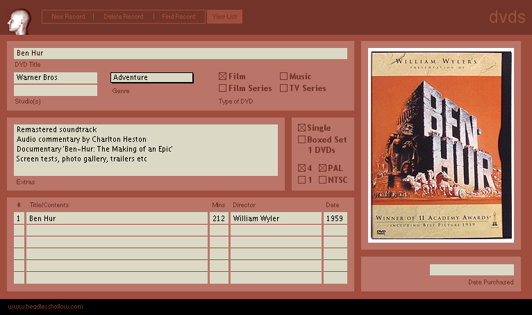Click the documentary 'Making of an Epic' line
The width and height of the screenshot is (532, 315).
tap(94, 150)
